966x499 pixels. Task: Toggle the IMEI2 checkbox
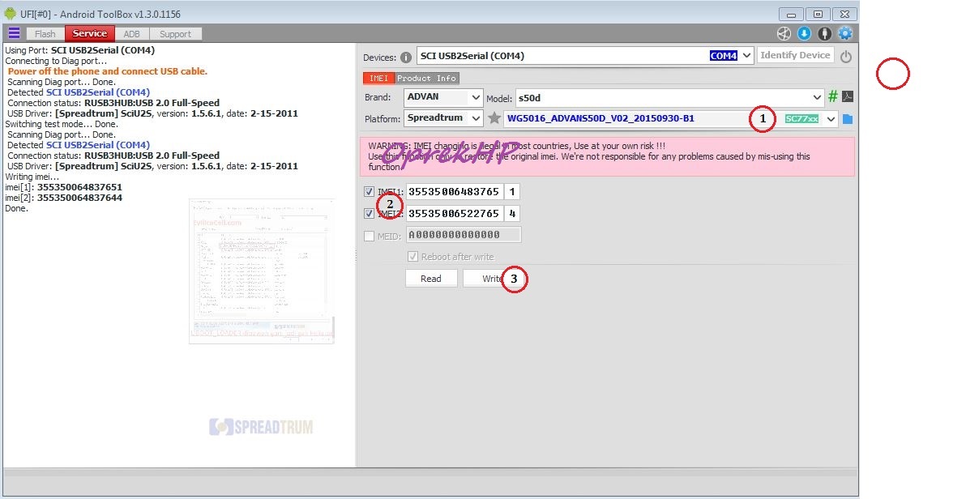tap(369, 213)
